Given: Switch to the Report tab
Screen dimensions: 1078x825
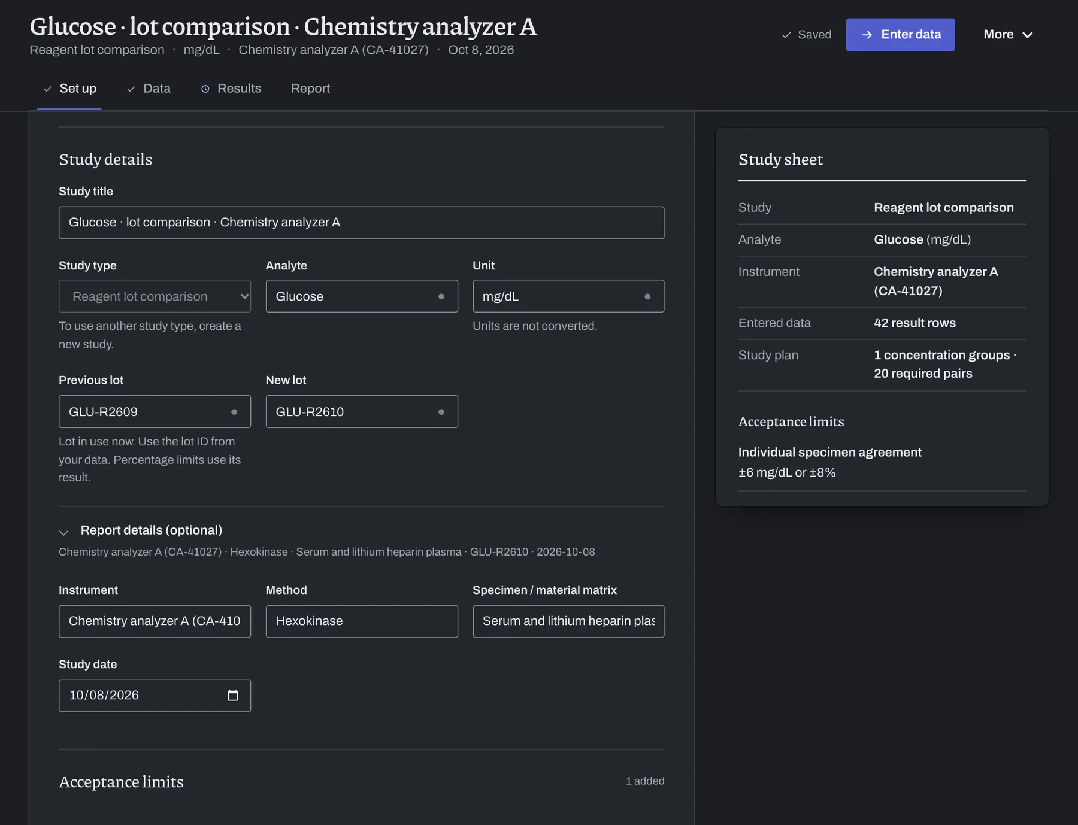Looking at the screenshot, I should 310,89.
